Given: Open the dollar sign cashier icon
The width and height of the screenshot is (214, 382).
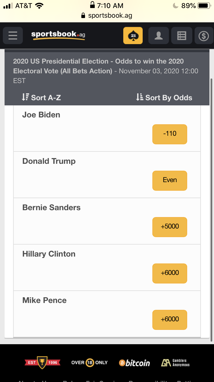Looking at the screenshot, I should (x=204, y=36).
